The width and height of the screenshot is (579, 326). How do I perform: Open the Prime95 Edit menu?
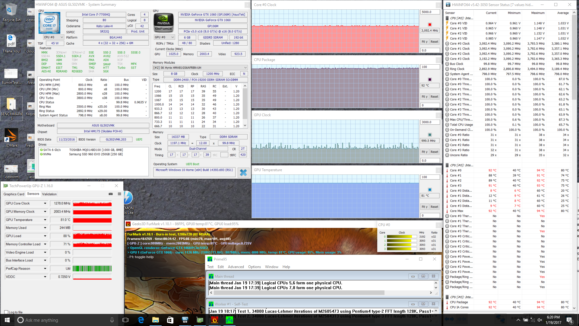click(221, 267)
